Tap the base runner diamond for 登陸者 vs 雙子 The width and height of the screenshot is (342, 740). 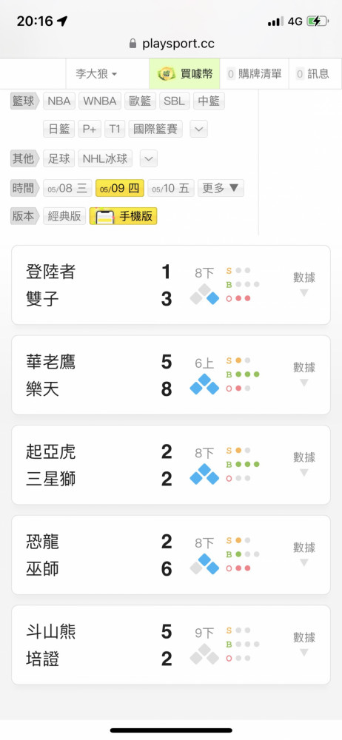coord(204,294)
